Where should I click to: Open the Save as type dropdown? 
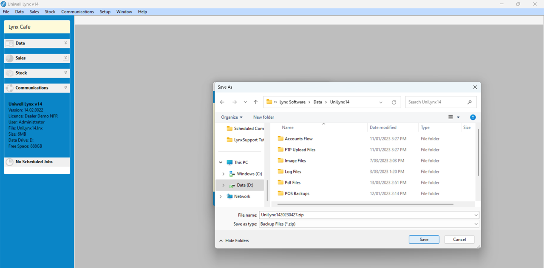tap(476, 224)
